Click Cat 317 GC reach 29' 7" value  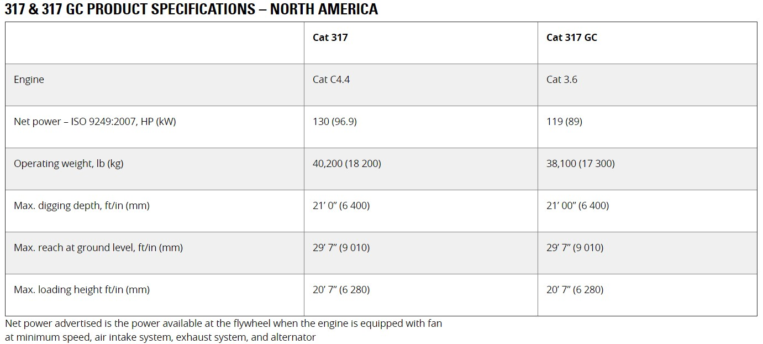[x=575, y=248]
